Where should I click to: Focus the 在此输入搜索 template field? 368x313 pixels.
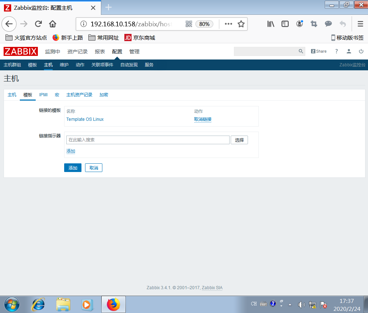click(148, 140)
